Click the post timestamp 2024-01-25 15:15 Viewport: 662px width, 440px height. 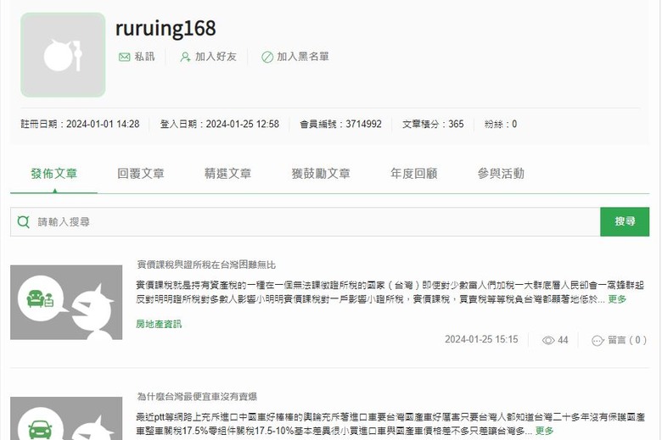[x=481, y=340]
